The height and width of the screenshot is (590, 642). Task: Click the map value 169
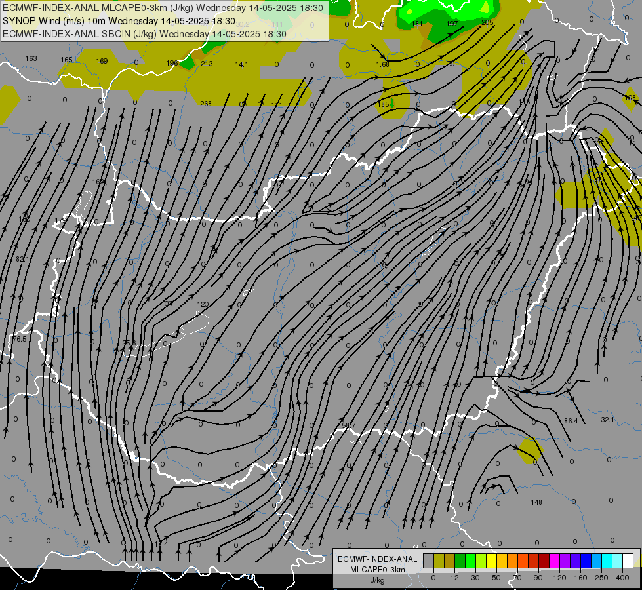[x=102, y=61]
